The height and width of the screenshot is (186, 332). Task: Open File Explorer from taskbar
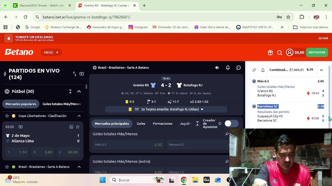tap(195, 180)
